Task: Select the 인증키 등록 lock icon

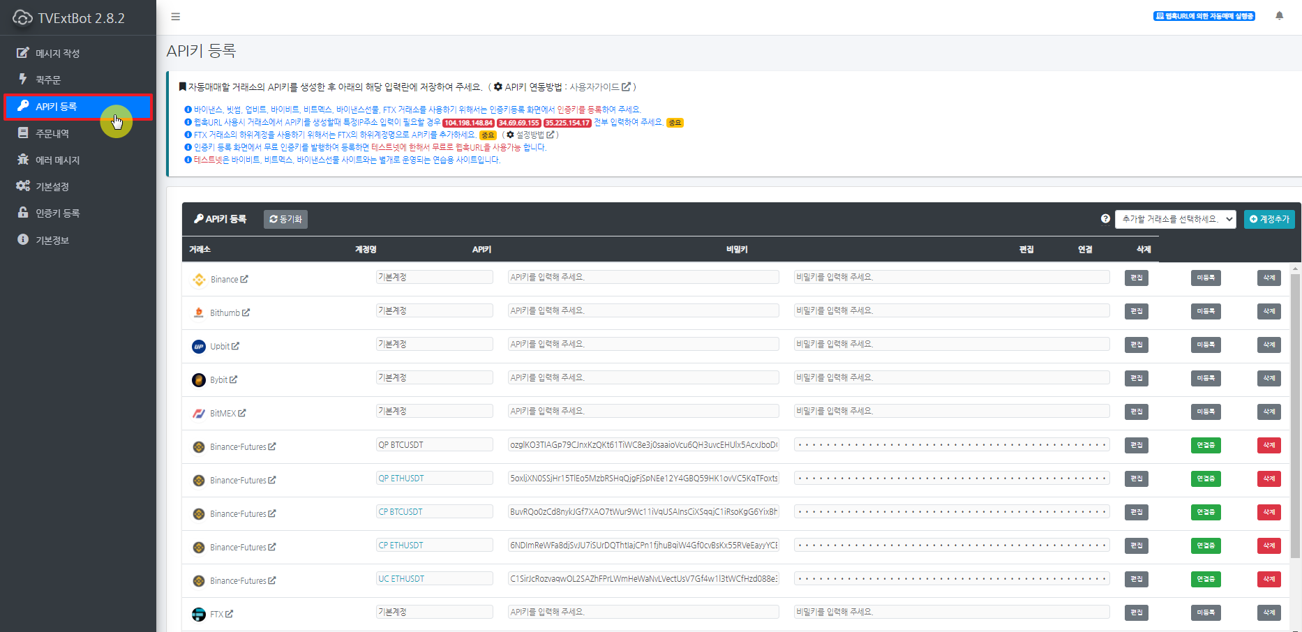Action: (22, 212)
